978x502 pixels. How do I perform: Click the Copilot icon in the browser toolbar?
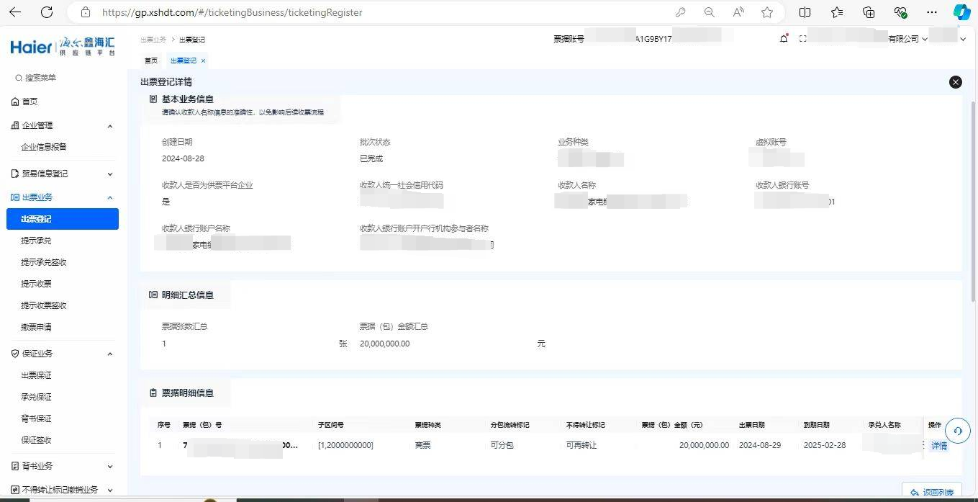[x=961, y=12]
